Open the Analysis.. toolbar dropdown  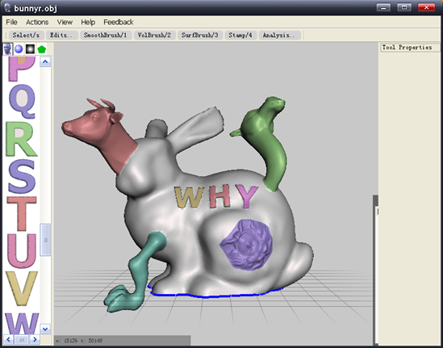279,36
